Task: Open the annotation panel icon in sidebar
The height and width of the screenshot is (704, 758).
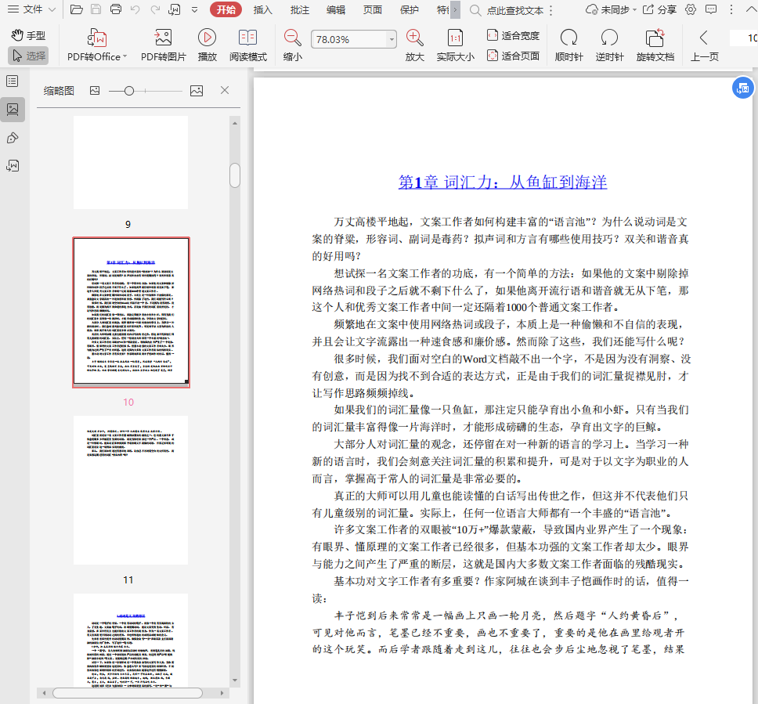Action: click(13, 139)
